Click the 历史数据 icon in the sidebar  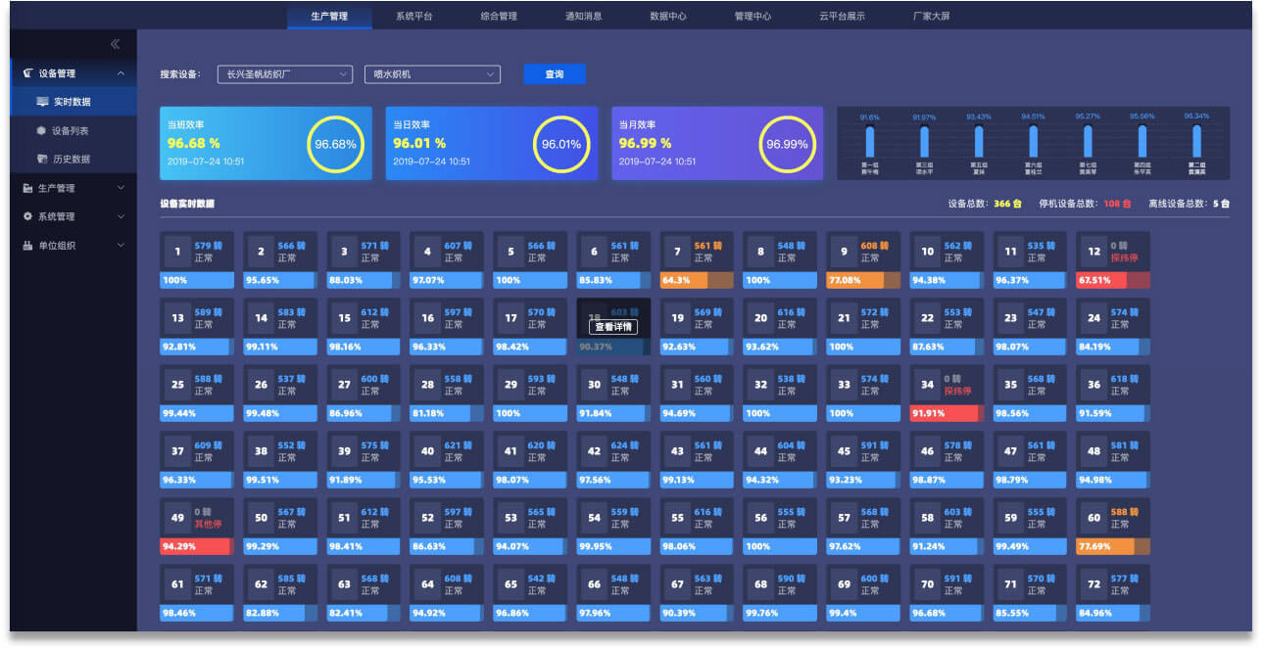(42, 159)
